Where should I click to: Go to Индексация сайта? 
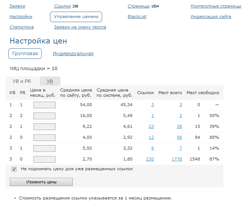[211, 17]
